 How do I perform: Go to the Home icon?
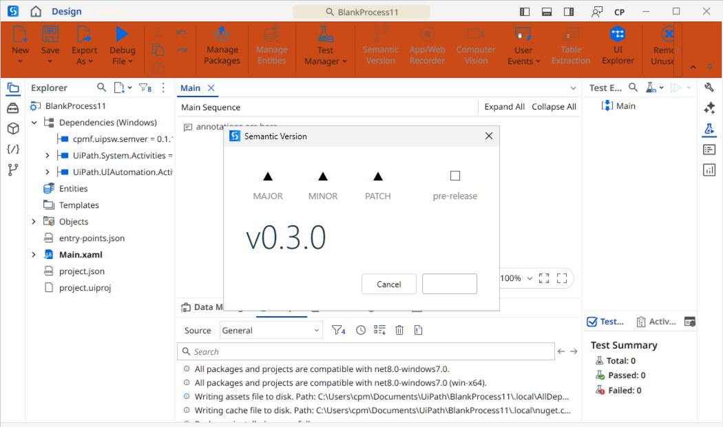(36, 12)
